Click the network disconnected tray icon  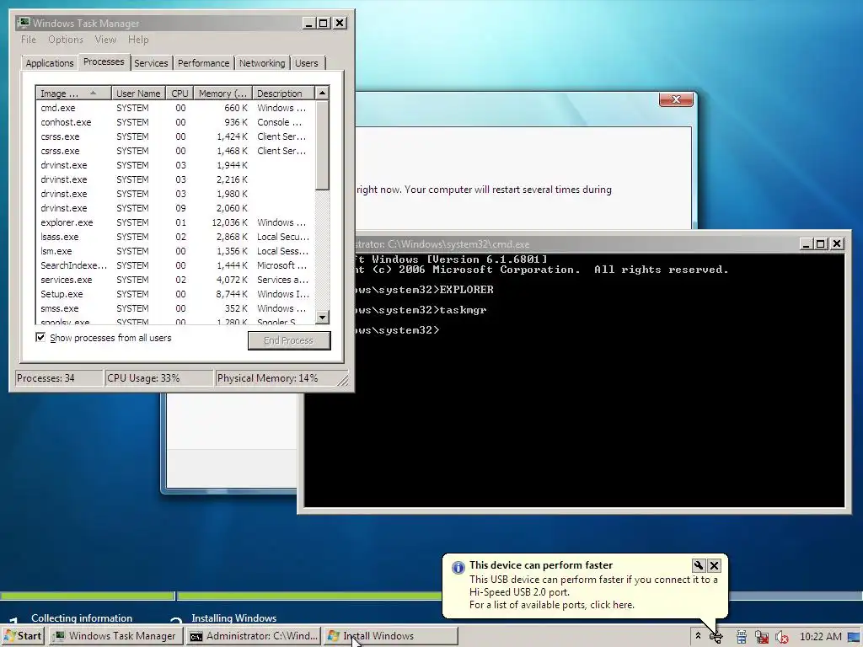(762, 637)
